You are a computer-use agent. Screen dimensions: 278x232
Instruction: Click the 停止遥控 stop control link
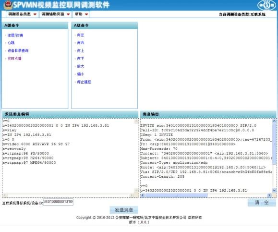[x=84, y=82]
